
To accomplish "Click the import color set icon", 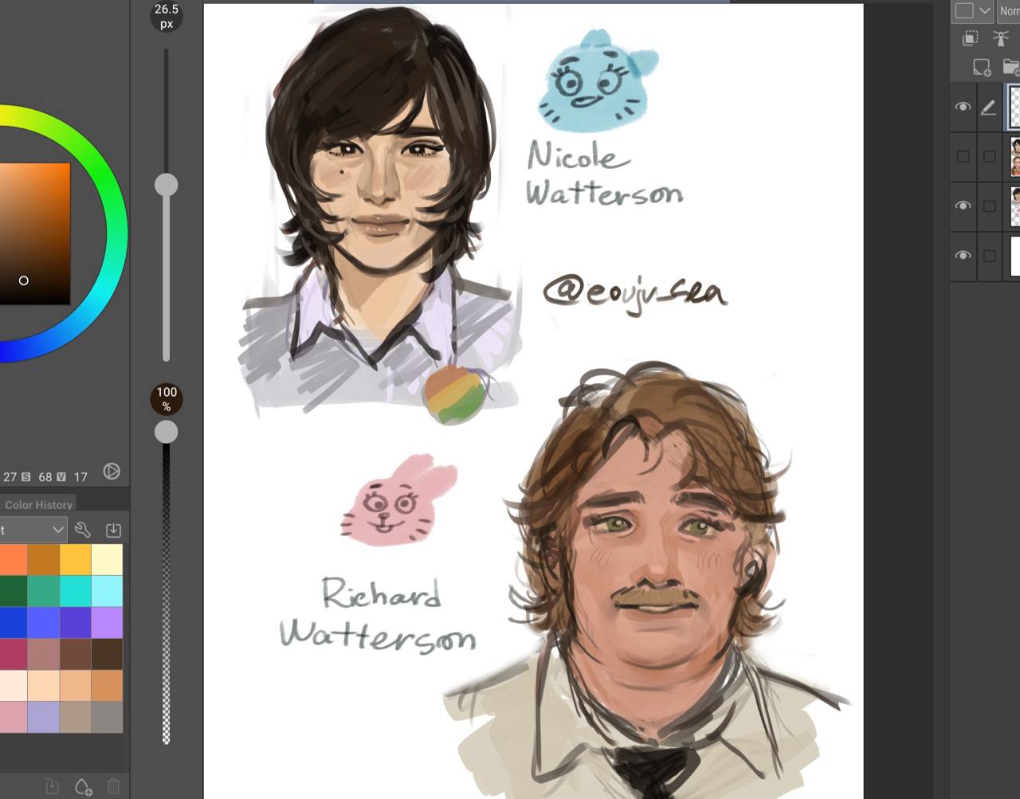I will click(113, 529).
